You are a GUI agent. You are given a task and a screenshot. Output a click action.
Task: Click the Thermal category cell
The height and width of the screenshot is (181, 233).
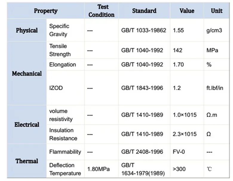(27, 161)
